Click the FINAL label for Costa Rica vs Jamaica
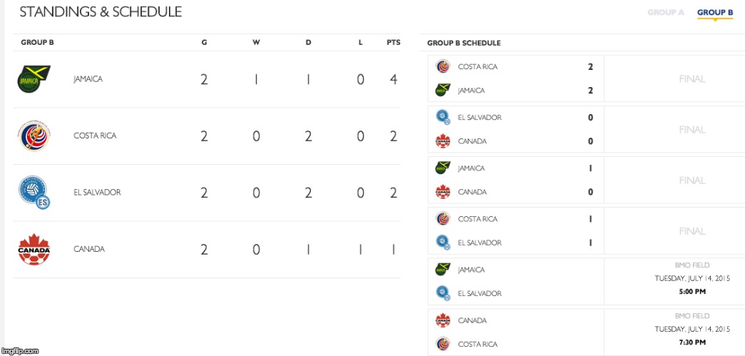 692,79
